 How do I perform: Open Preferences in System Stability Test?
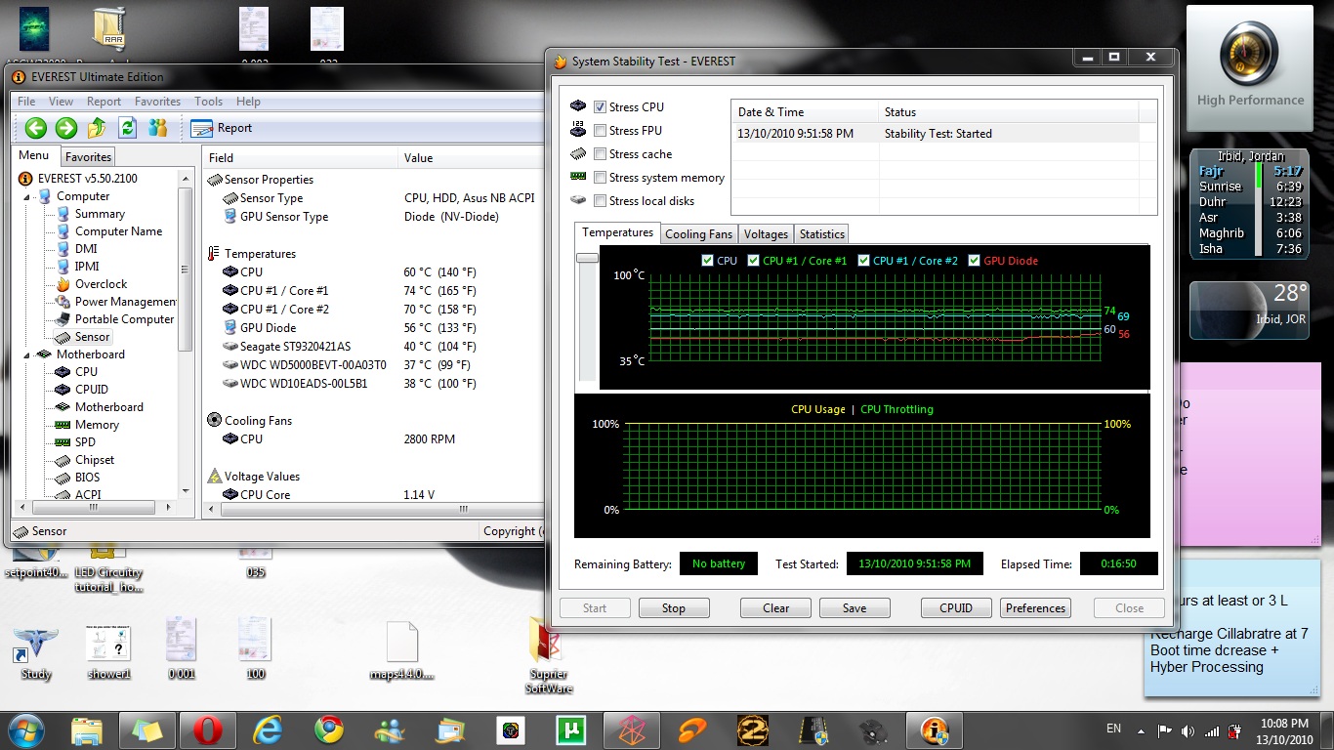1035,607
